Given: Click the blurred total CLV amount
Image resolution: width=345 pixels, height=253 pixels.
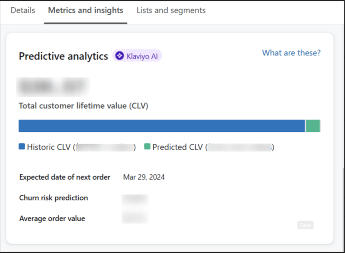Looking at the screenshot, I should pyautogui.click(x=53, y=87).
